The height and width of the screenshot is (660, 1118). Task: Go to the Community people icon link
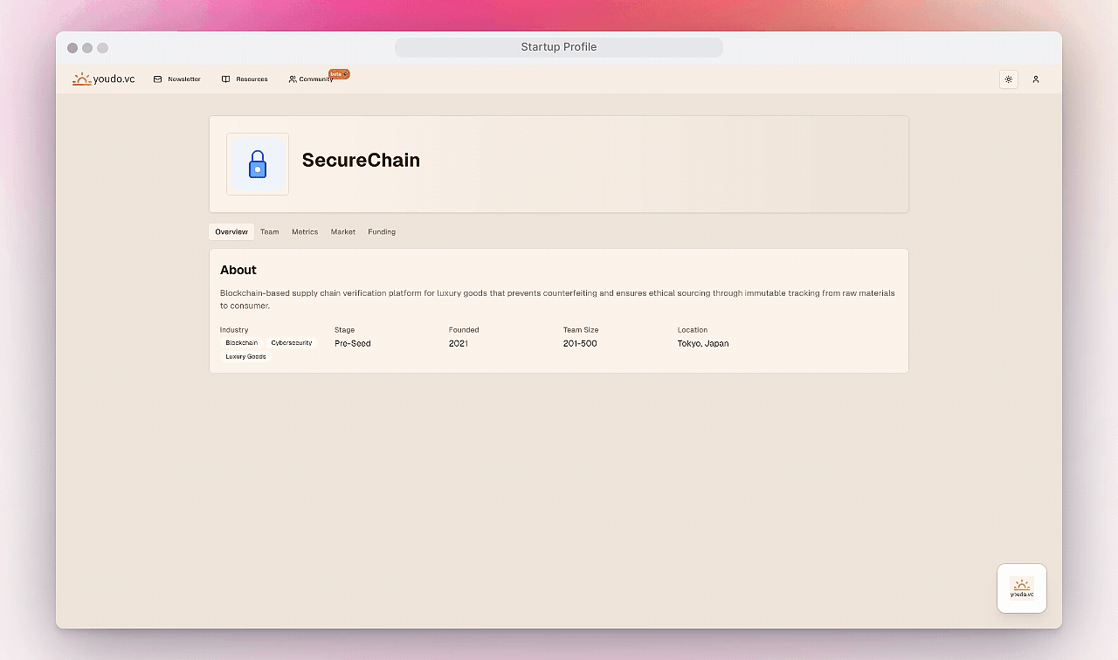click(293, 79)
